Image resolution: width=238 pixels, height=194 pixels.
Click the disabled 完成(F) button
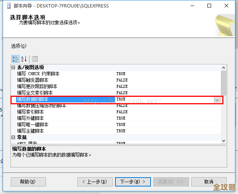171,182
